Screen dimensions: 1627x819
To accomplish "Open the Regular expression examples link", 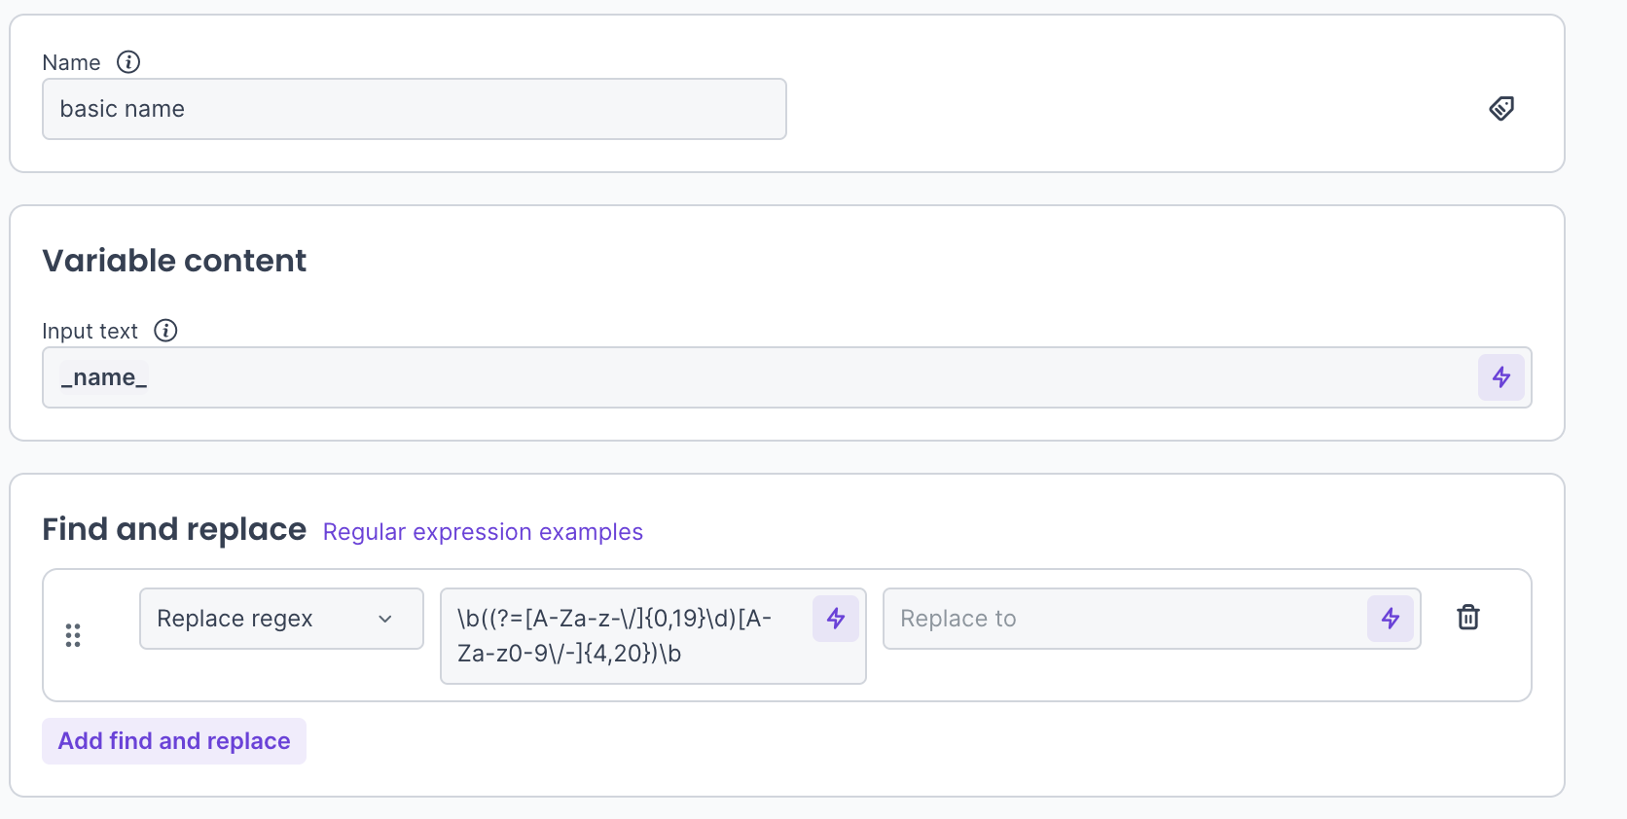I will [x=483, y=532].
